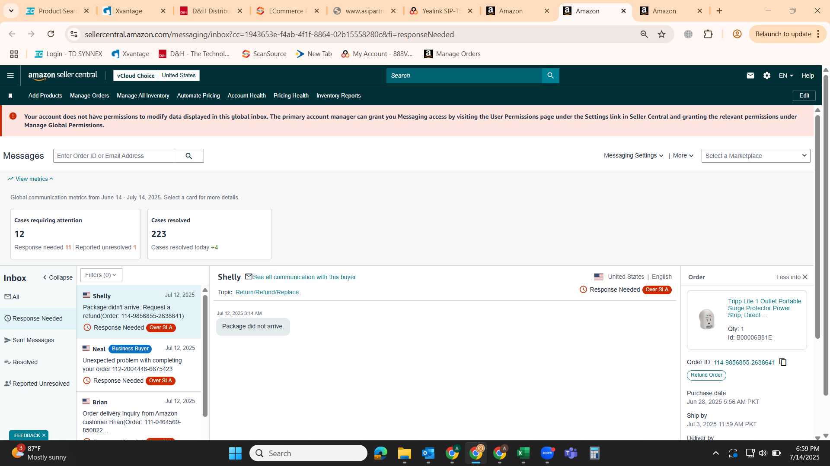Screen dimensions: 830x466
Task: Select the Reported Unresolved folder
Action: [x=38, y=384]
